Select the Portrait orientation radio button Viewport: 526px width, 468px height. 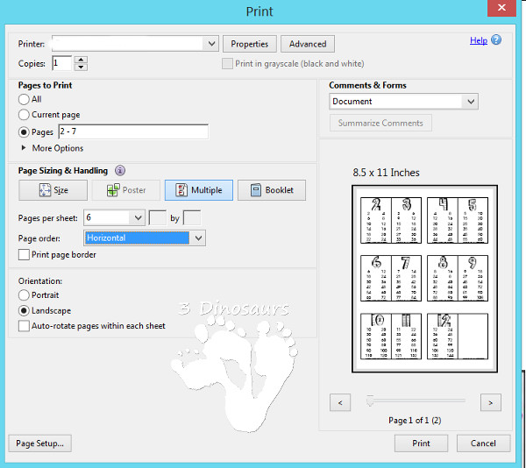tap(24, 296)
